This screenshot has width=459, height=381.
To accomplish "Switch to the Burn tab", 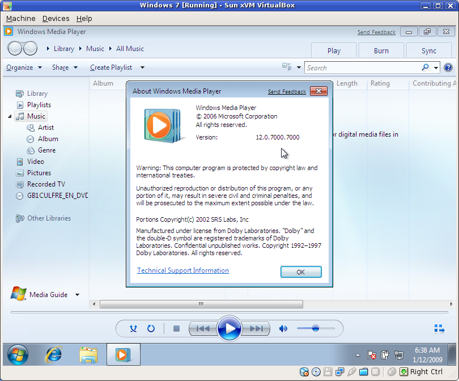I will [381, 50].
